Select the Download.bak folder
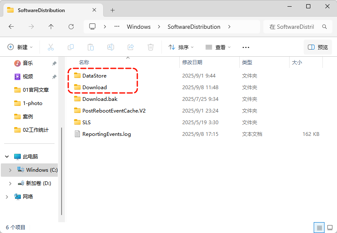The width and height of the screenshot is (337, 233). coord(100,99)
